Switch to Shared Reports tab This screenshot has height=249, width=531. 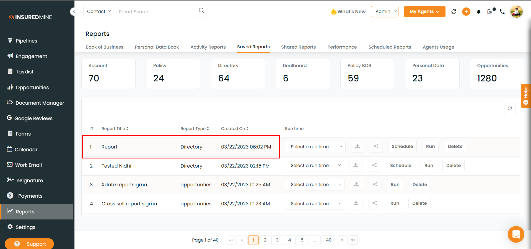[298, 47]
